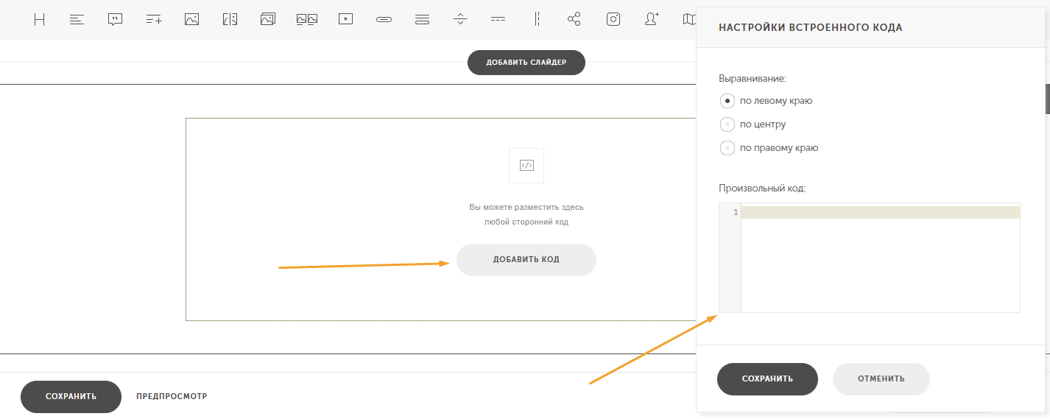Screen dimensions: 1050x419
Task: Add a quote block from toolbar
Action: tap(116, 20)
